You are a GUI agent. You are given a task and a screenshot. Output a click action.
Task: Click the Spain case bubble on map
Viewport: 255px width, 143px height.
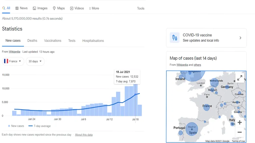tap(192, 129)
